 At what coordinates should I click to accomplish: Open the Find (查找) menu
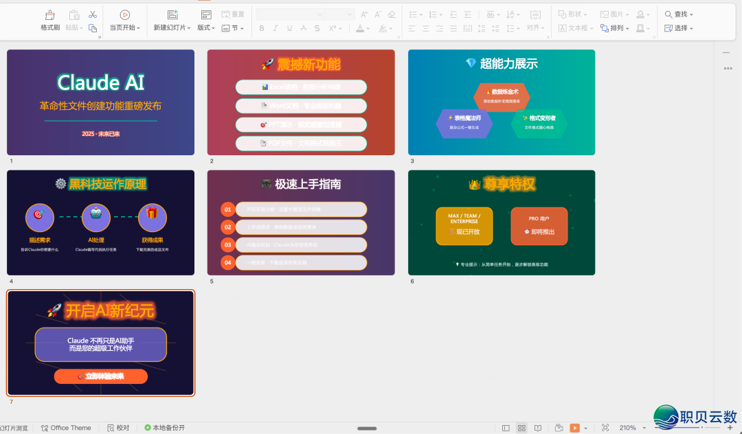pos(679,14)
